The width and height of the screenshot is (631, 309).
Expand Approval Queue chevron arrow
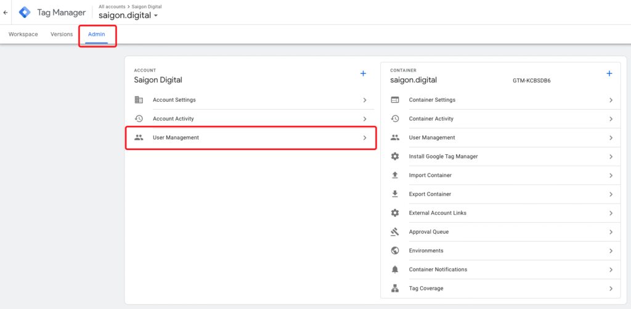click(611, 232)
